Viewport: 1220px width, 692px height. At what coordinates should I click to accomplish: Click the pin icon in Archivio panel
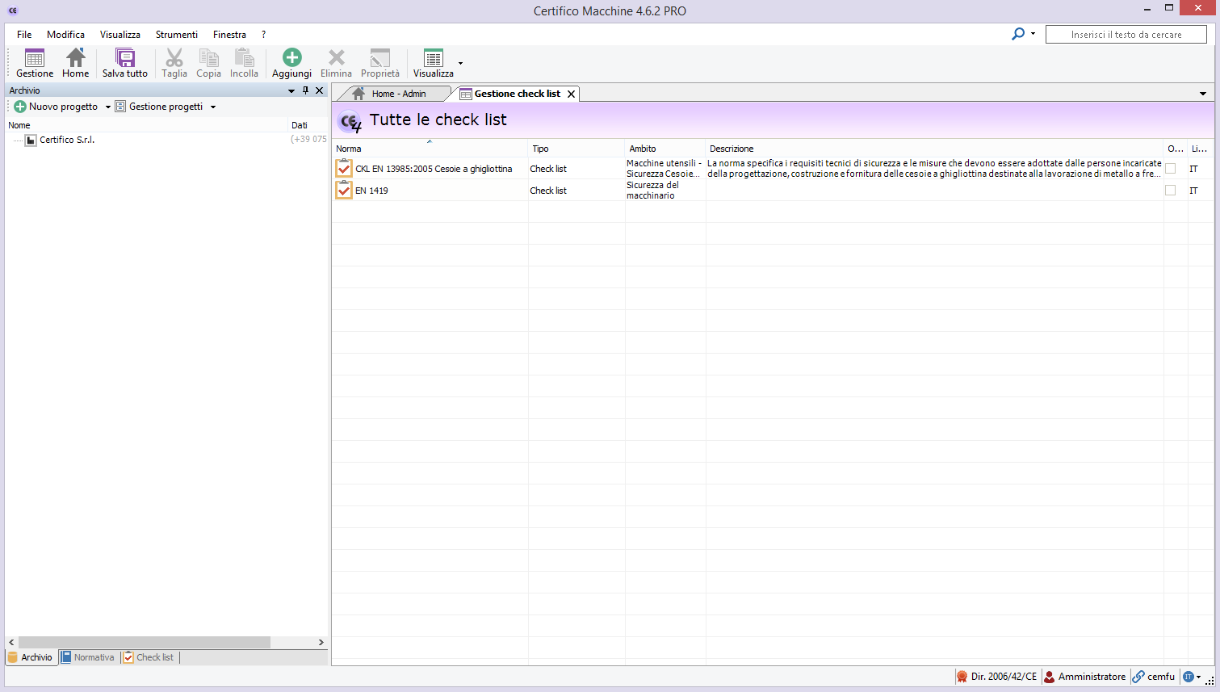pos(305,90)
